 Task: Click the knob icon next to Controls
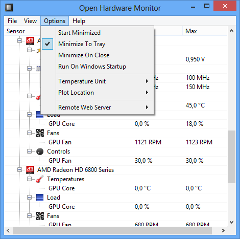point(40,151)
